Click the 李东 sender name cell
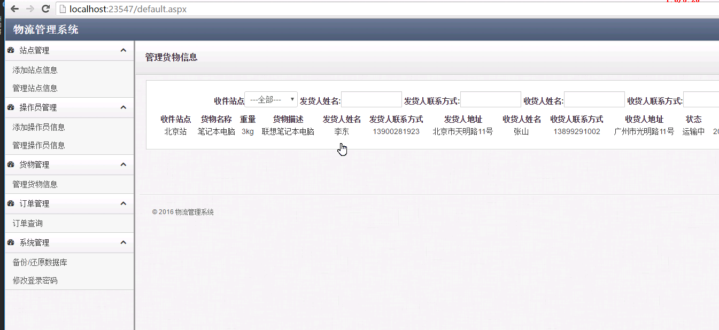 (342, 131)
